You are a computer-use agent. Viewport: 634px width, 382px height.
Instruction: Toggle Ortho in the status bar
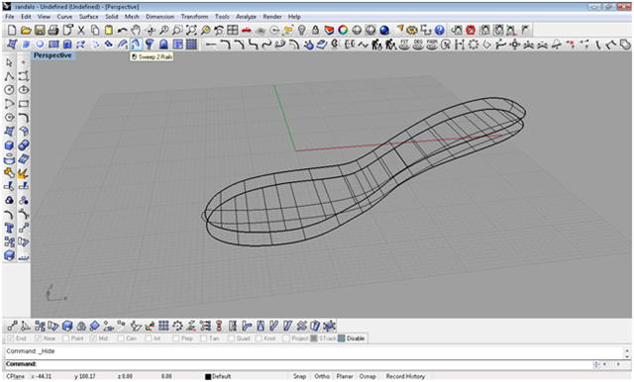point(322,376)
